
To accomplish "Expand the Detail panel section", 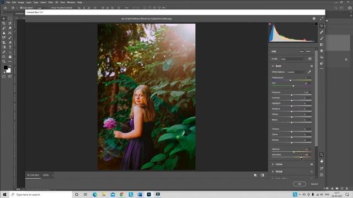I will coord(273,172).
